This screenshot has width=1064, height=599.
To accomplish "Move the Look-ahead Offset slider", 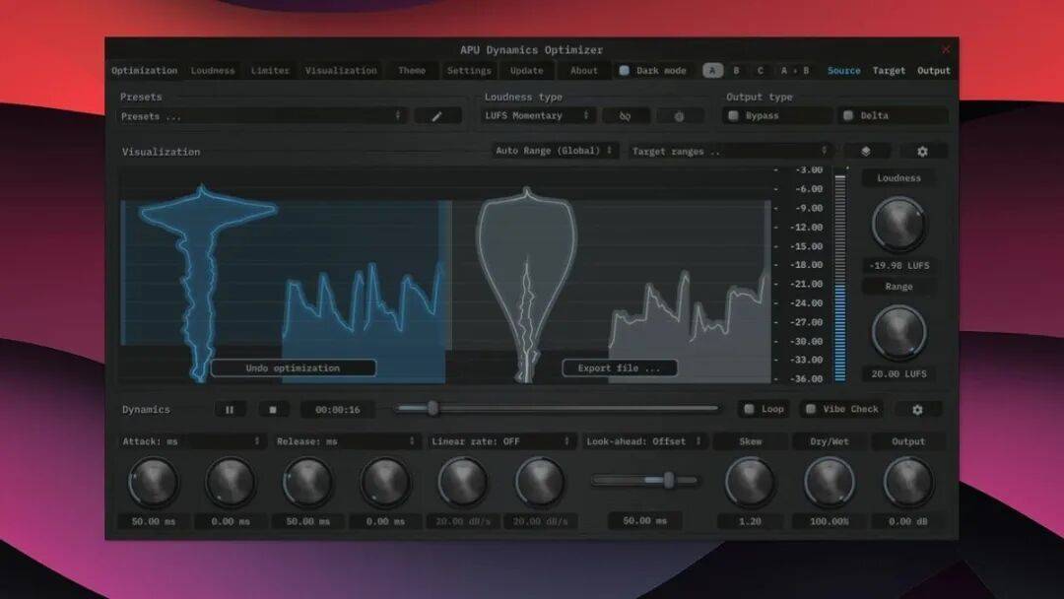I will click(669, 480).
